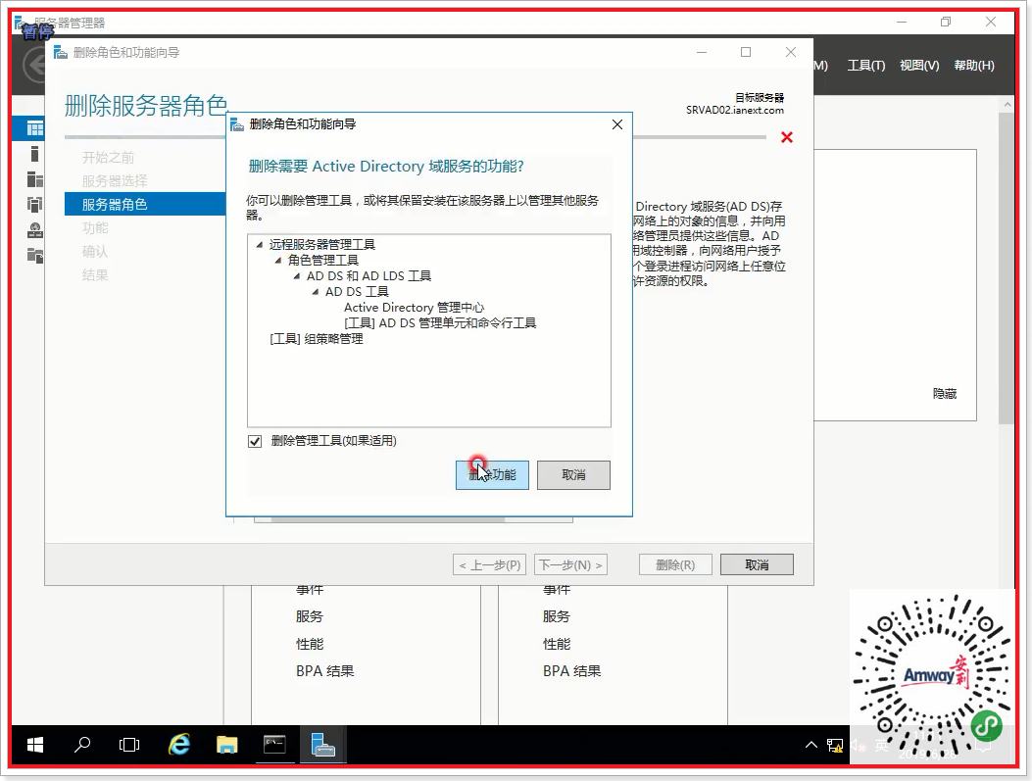Collapse the AD DS 和 AD LDS 工具 node
Screen dimensions: 1032x781
296,276
